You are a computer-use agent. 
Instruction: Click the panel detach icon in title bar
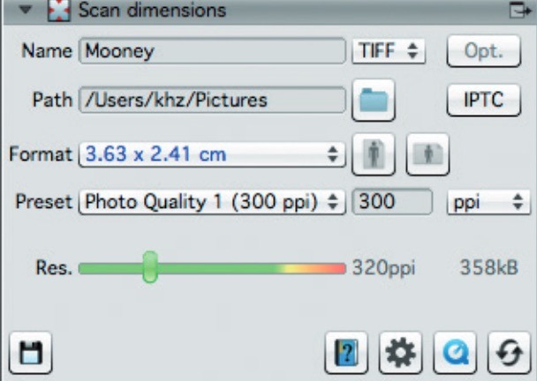pos(518,11)
